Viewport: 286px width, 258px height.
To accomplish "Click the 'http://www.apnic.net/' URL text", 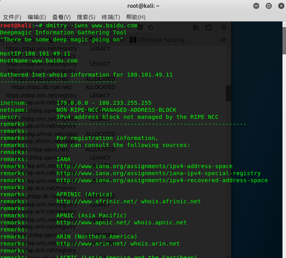I will 93,222.
